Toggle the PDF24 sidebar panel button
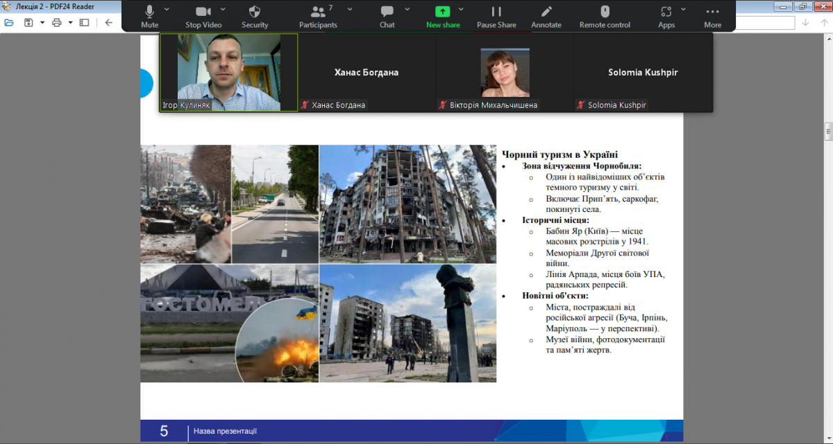833x444 pixels. (84, 22)
